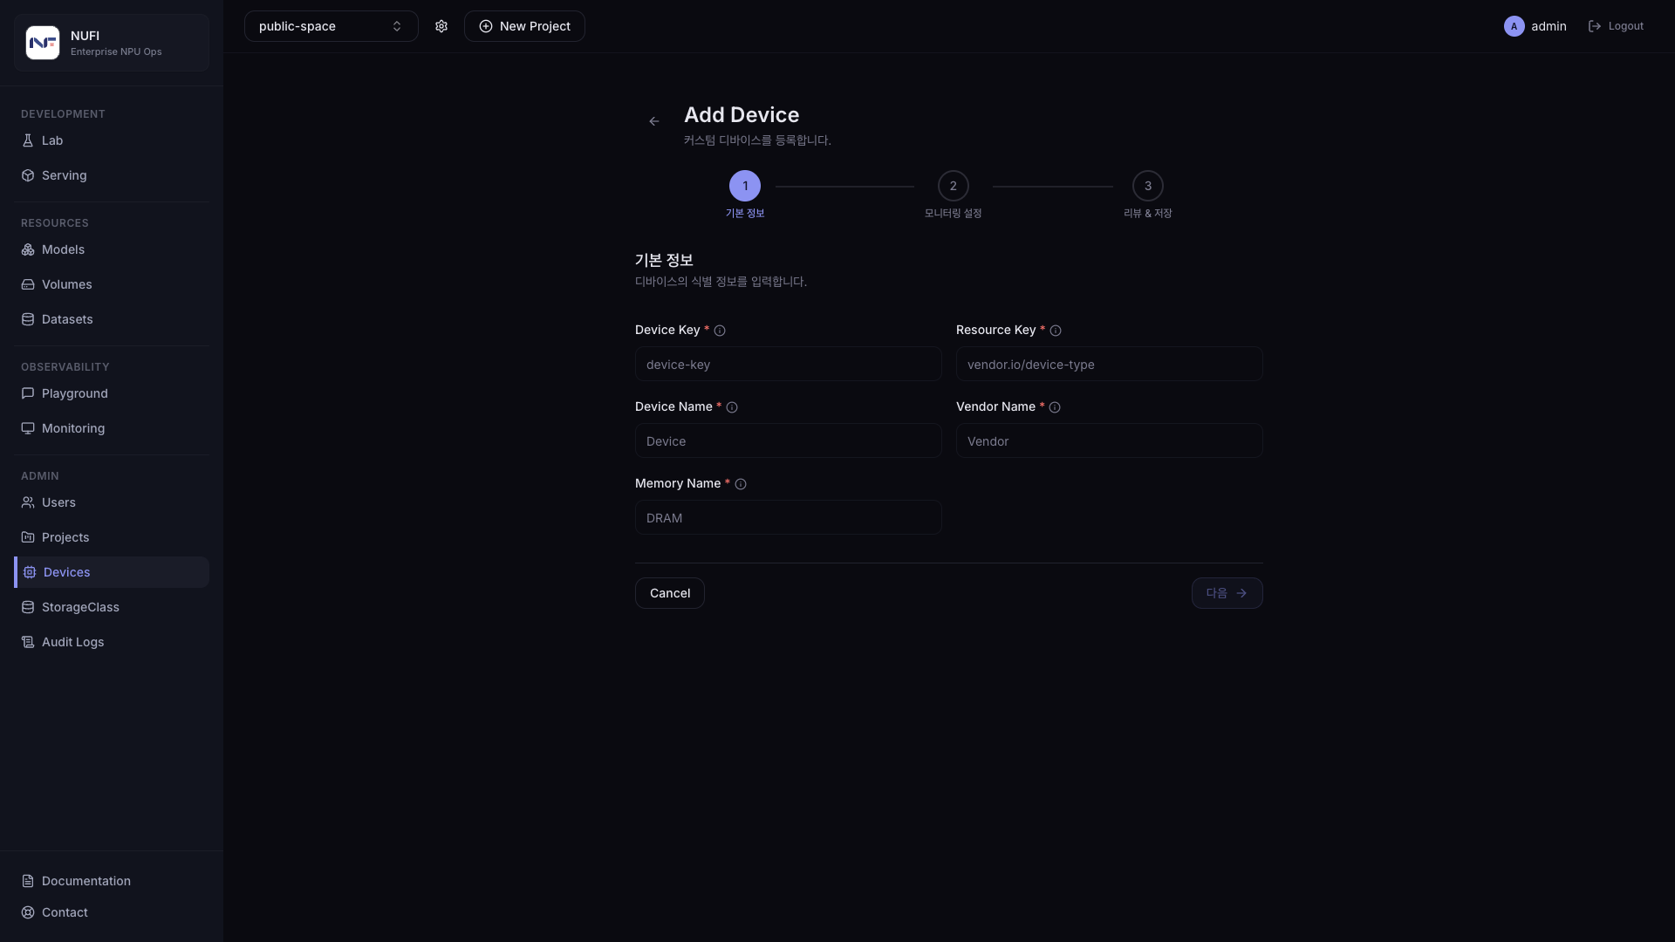Image resolution: width=1675 pixels, height=942 pixels.
Task: Focus the Device Key input field
Action: [x=789, y=364]
